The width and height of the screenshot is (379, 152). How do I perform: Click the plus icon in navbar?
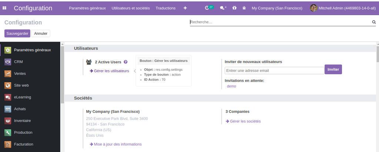pos(185,8)
